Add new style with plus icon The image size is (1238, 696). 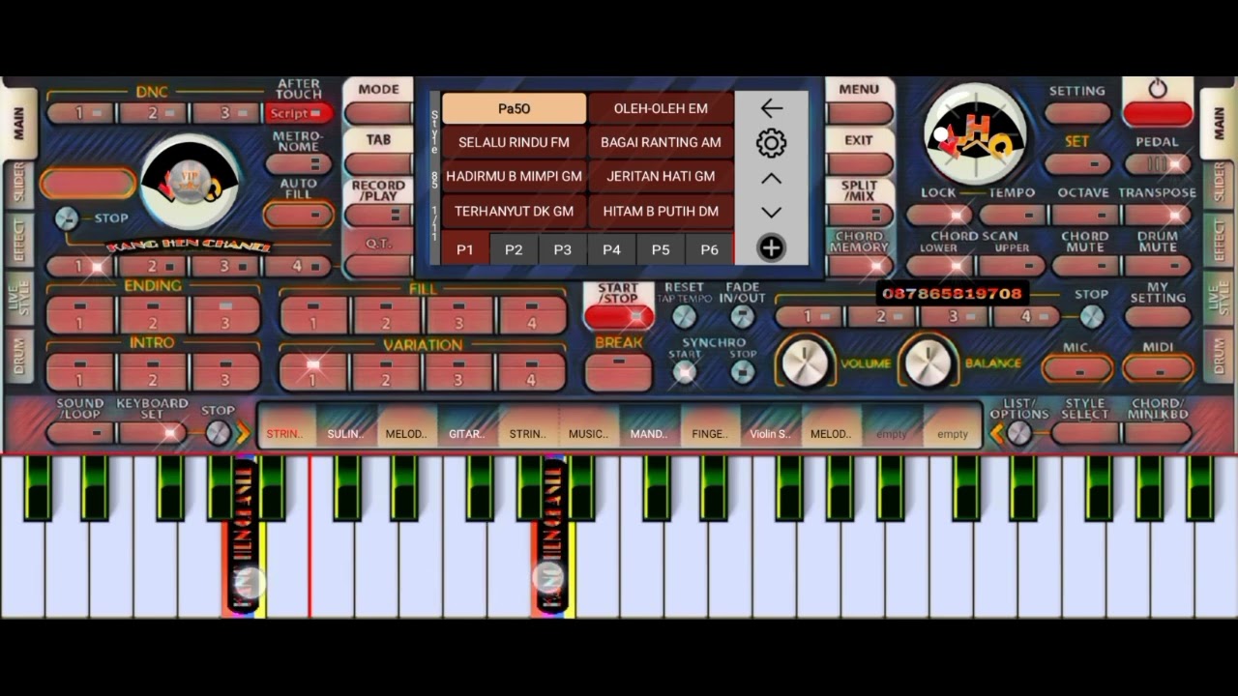pyautogui.click(x=771, y=248)
